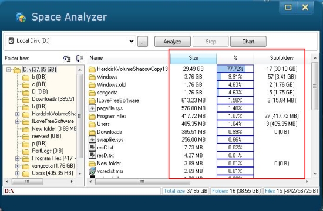Click the file list horizontal scrollbar thumb

(142, 182)
